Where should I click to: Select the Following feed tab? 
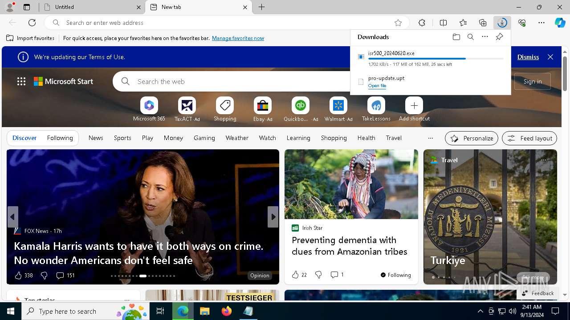point(60,138)
